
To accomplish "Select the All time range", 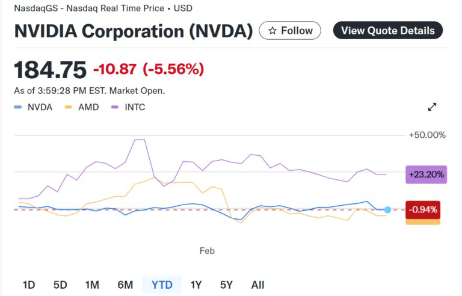I will (257, 285).
